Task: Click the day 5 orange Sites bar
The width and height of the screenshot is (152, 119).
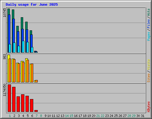Action: pos(28,71)
